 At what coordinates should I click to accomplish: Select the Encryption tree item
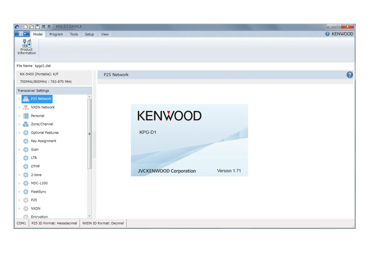pos(39,216)
